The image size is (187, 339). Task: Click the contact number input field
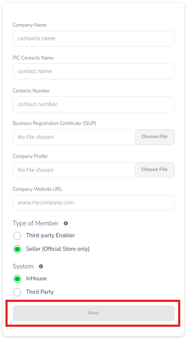coord(94,104)
